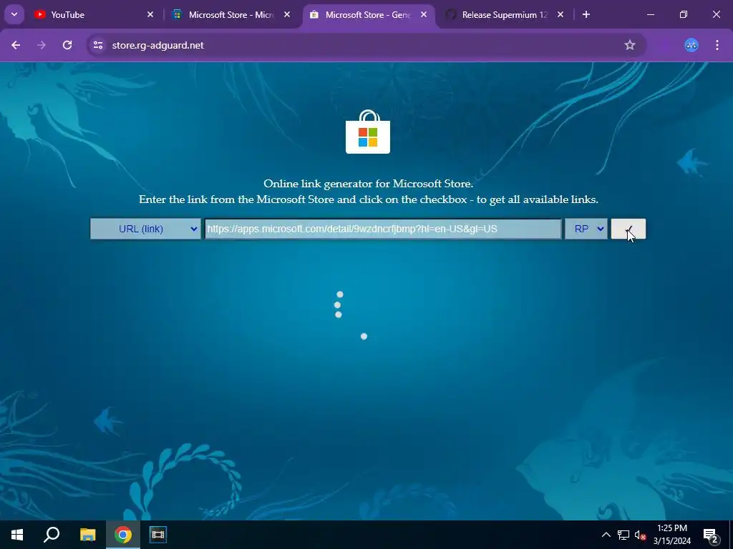Close the YouTube tab
733x549 pixels.
[150, 14]
